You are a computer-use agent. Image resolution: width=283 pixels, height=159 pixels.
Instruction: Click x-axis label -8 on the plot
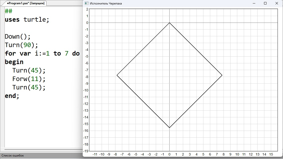point(115,154)
